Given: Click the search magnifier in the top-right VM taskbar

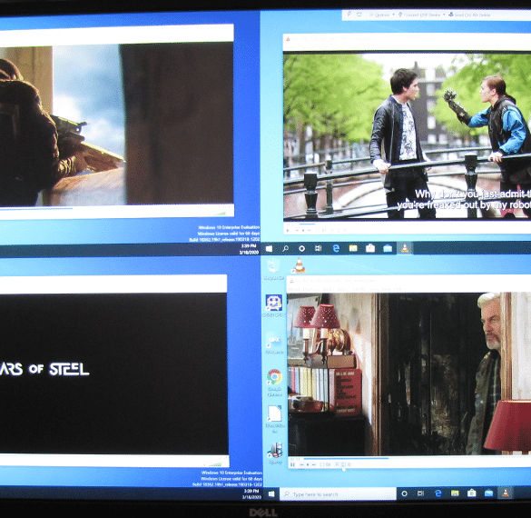Looking at the screenshot, I should (x=286, y=248).
